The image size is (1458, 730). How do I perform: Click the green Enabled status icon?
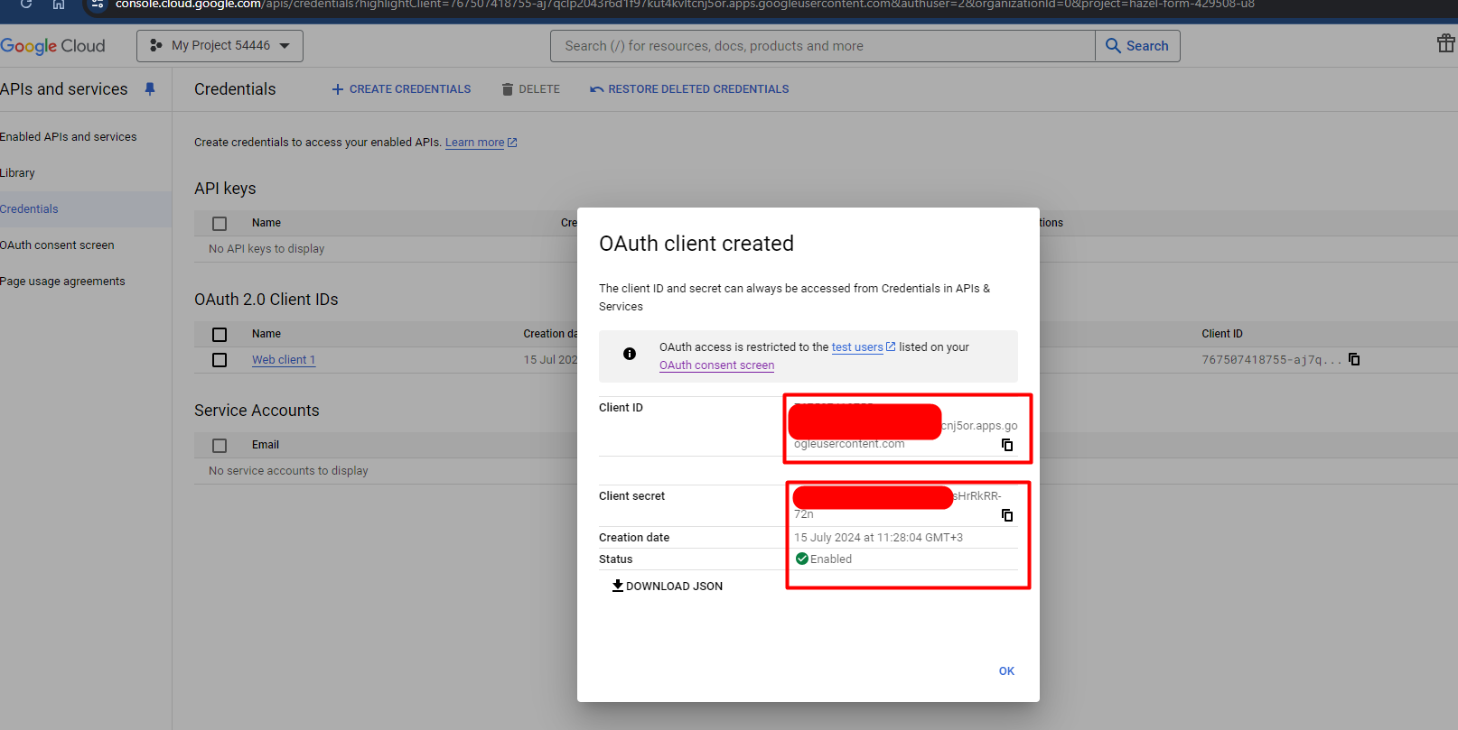[x=802, y=559]
